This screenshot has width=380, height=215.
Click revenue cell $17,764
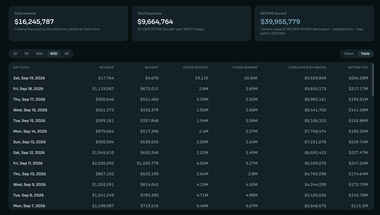[106, 78]
